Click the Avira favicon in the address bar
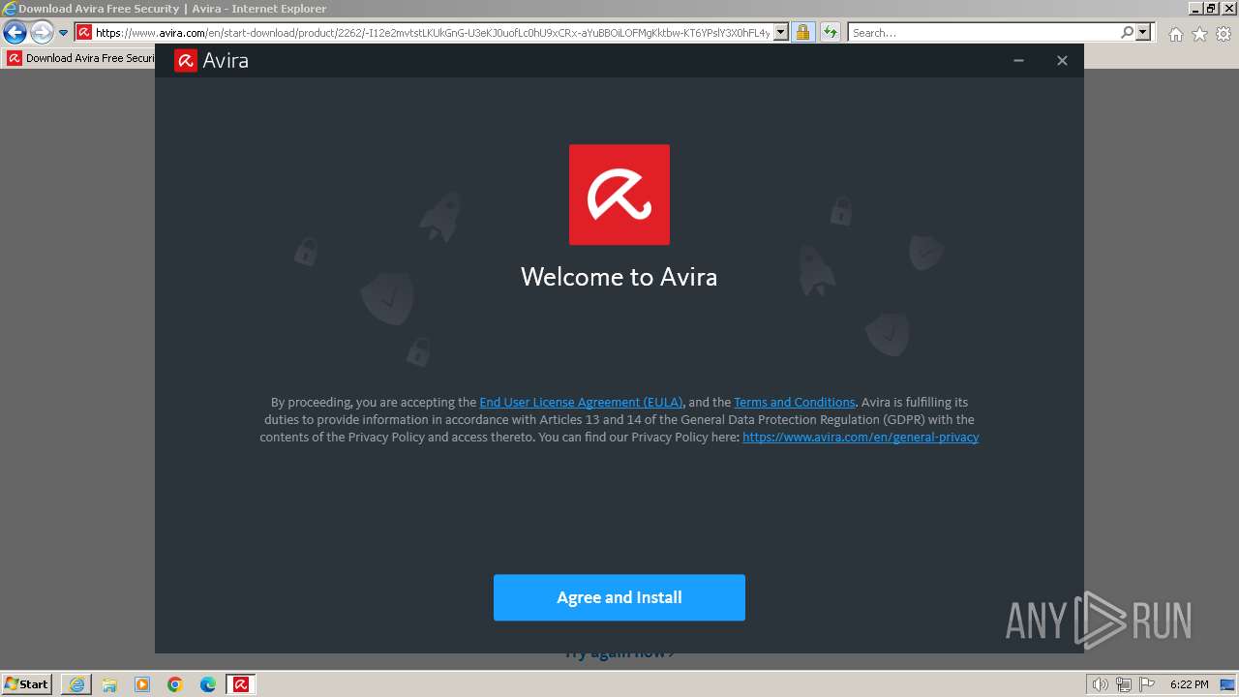This screenshot has height=697, width=1239. tap(84, 33)
